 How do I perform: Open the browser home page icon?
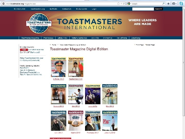(x=168, y=4)
